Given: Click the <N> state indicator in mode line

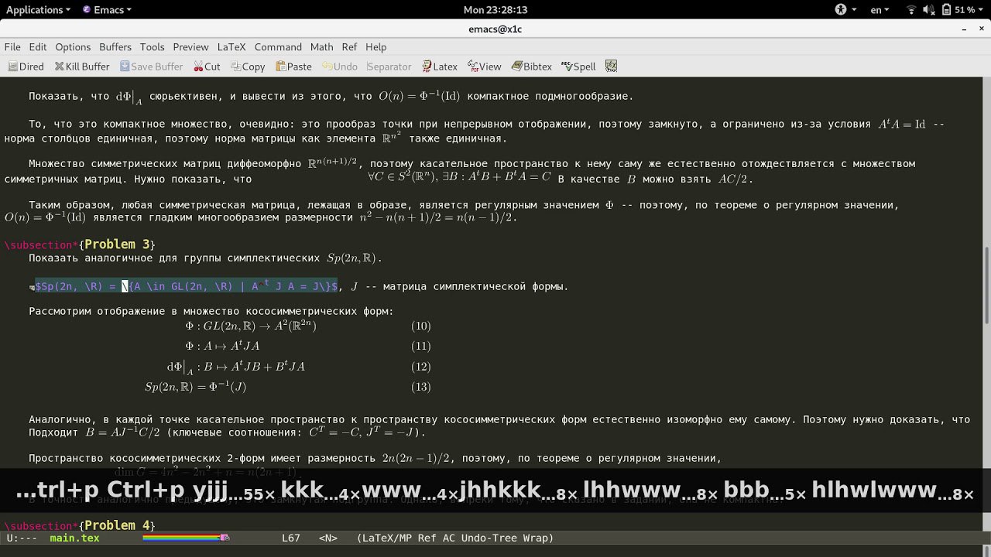Looking at the screenshot, I should 328,538.
